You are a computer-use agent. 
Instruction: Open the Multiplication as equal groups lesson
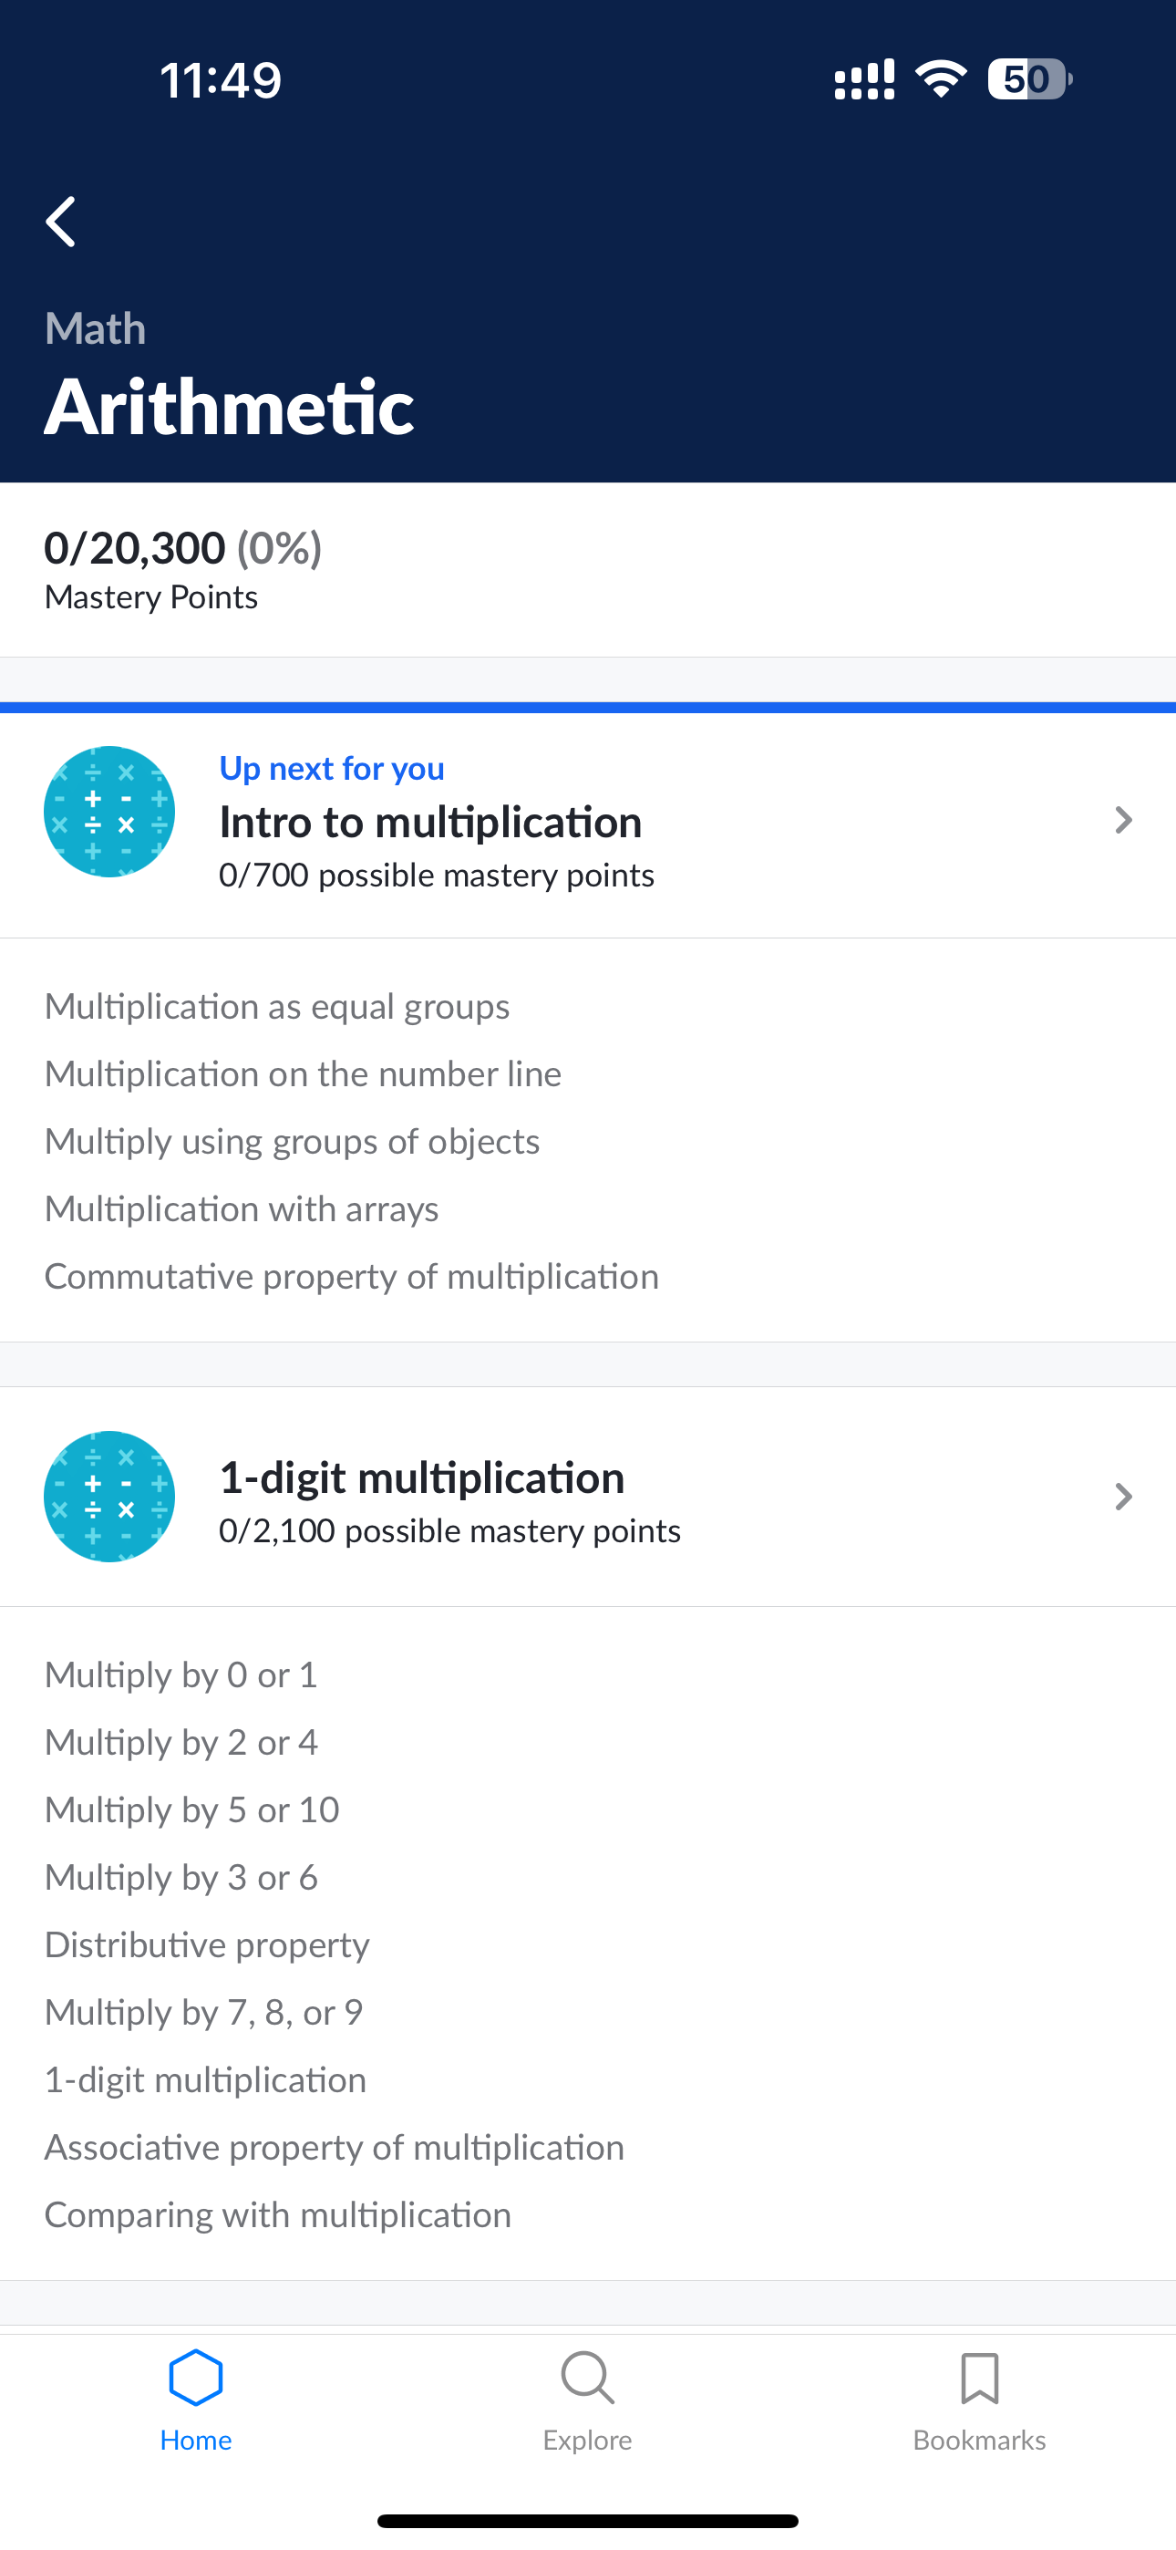277,1006
